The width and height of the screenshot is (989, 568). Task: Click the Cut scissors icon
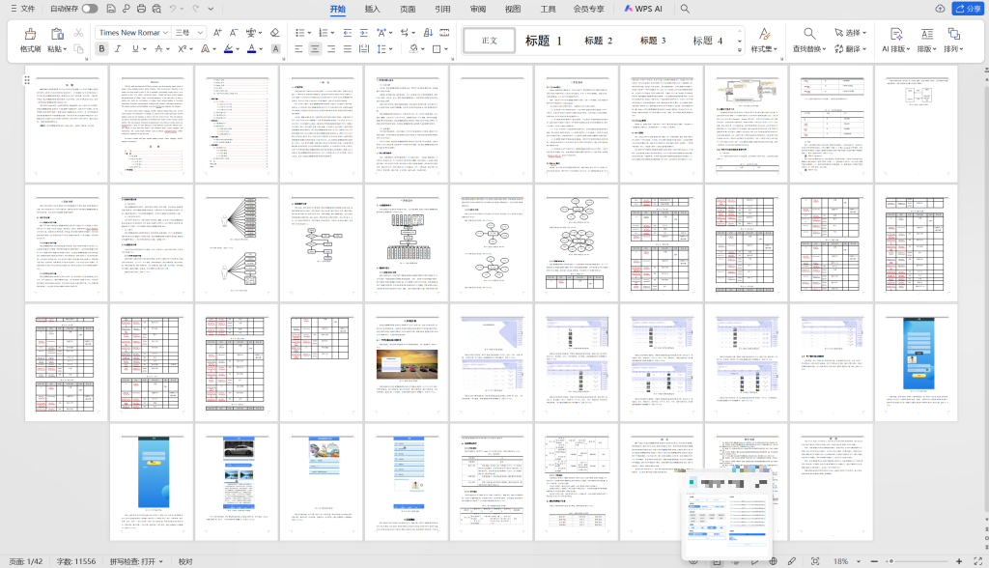[x=78, y=32]
